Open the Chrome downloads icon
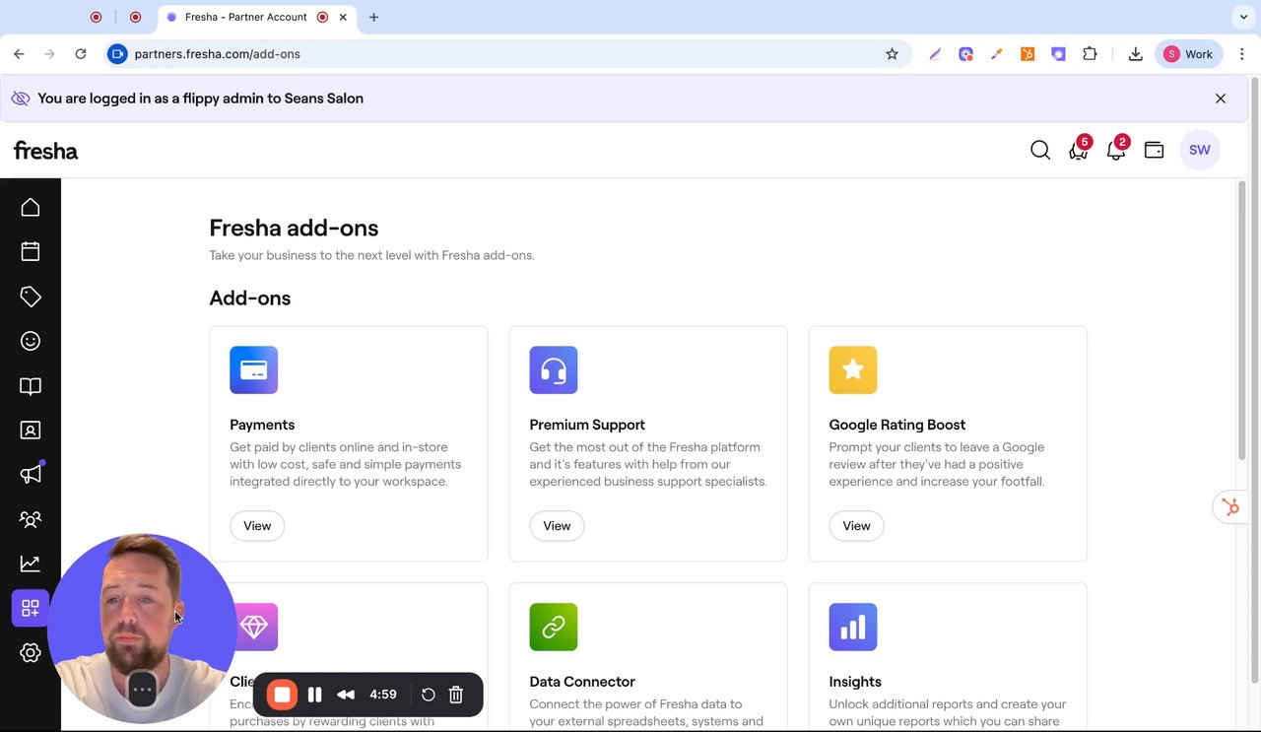The image size is (1261, 732). tap(1136, 54)
